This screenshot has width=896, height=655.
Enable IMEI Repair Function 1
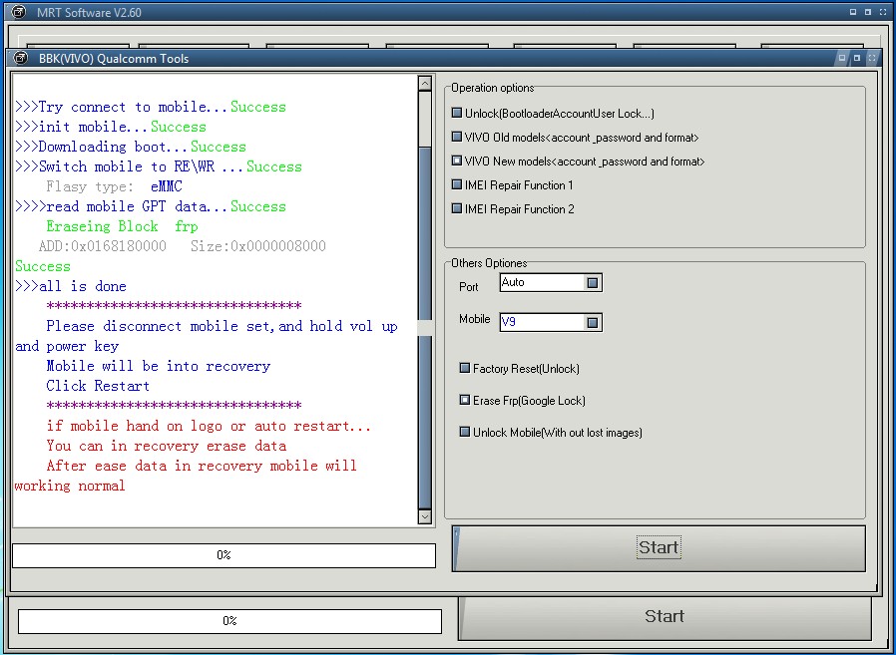click(457, 185)
